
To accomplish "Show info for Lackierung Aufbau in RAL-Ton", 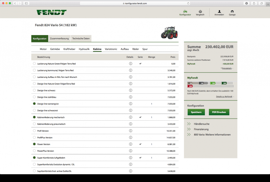I will tap(131, 77).
